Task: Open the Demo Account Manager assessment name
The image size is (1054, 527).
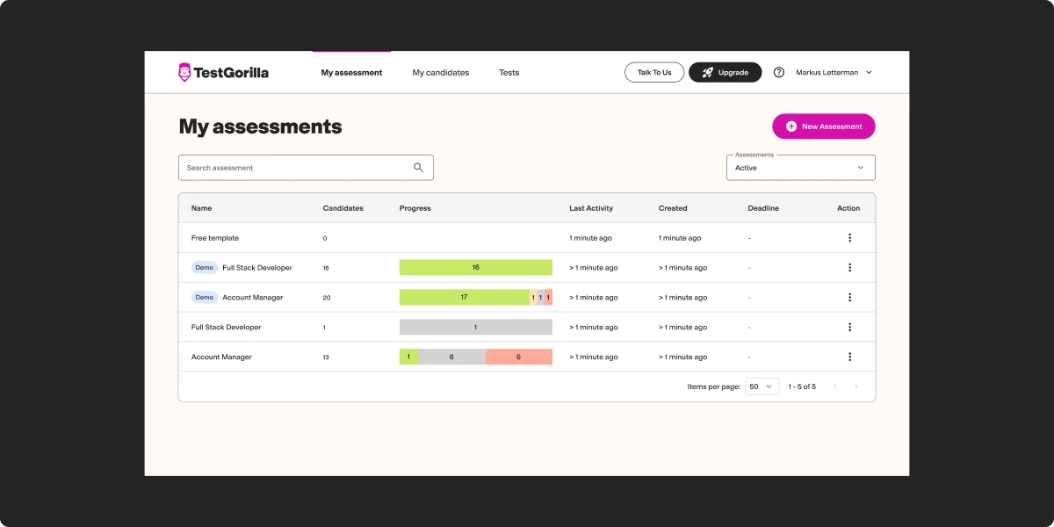Action: tap(253, 298)
